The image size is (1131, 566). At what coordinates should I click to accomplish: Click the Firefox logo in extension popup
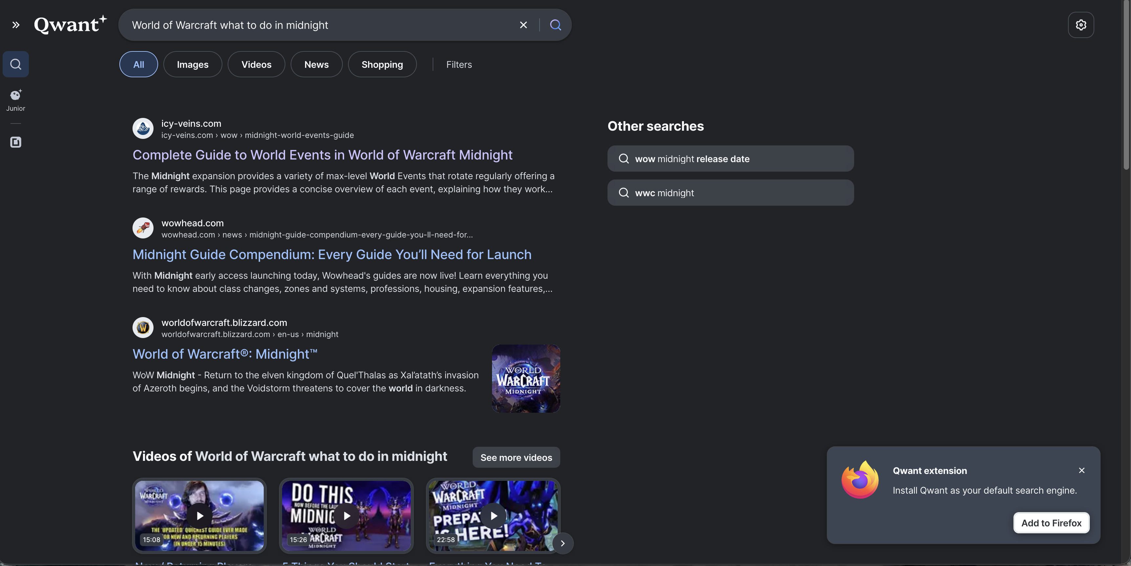859,481
